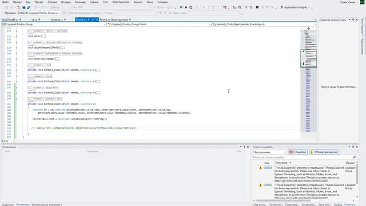Switch to the Локальные bottom tab
The height and width of the screenshot is (206, 366).
click(23, 205)
